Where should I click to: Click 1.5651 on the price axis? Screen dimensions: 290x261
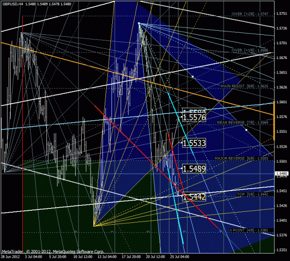[282, 72]
